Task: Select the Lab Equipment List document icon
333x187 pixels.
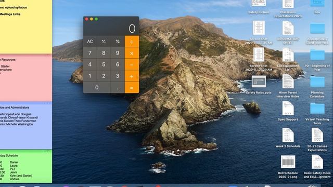Action: pos(288,55)
